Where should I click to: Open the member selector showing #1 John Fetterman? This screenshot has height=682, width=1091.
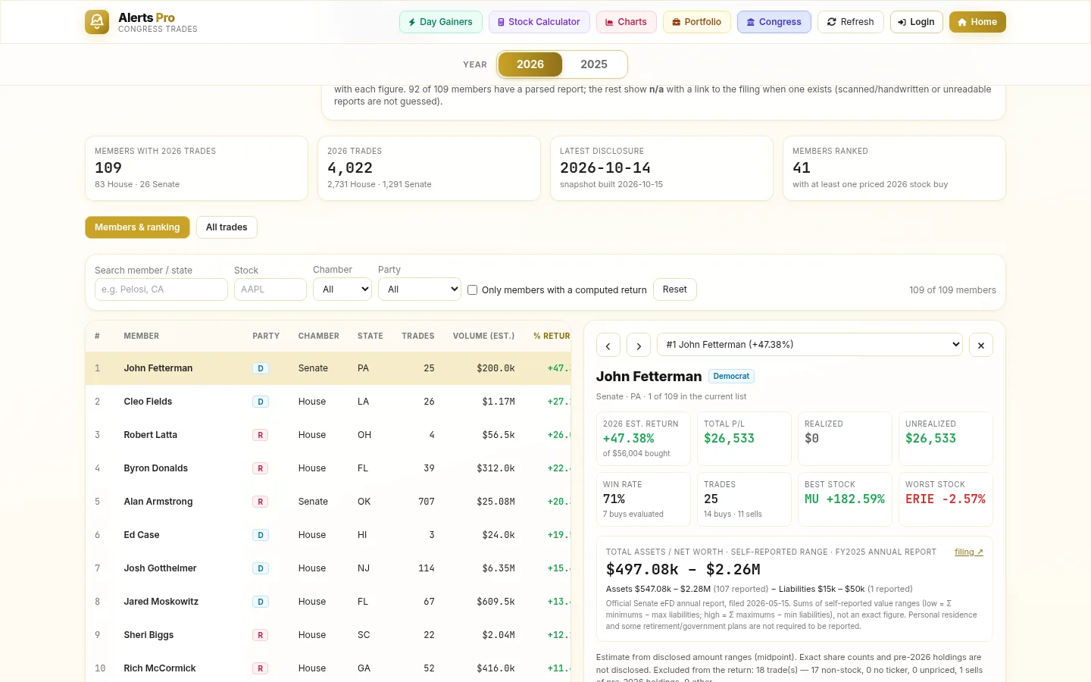click(810, 345)
